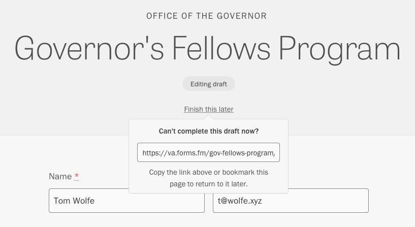Click the word Governor's in the title
This screenshot has width=415, height=227.
pyautogui.click(x=89, y=48)
